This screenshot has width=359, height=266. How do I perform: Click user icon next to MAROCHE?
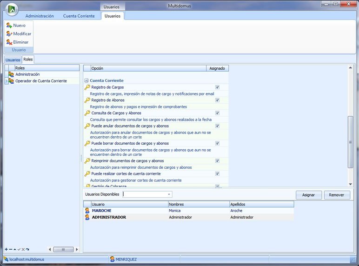coord(87,211)
